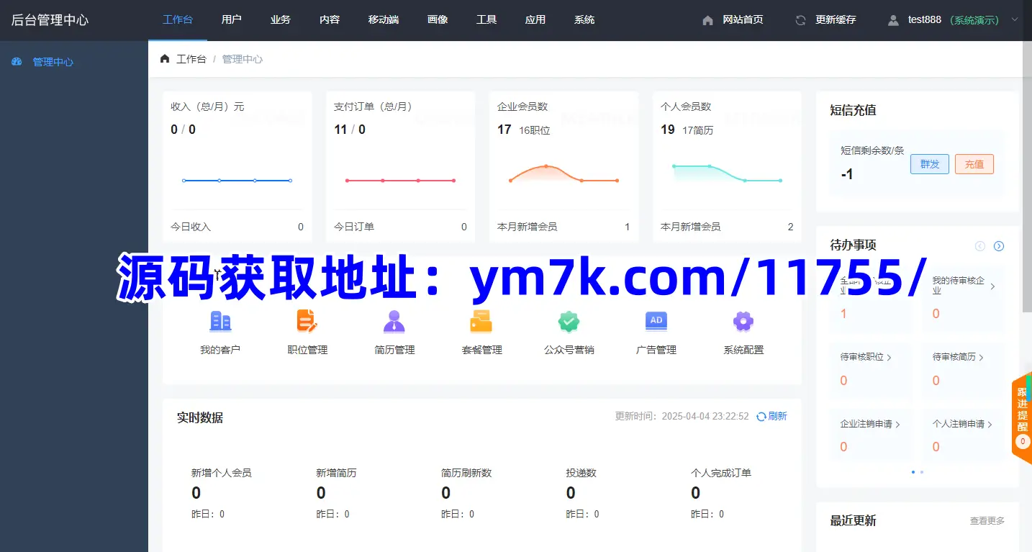The image size is (1032, 552).
Task: Select the 广告管理 AD icon
Action: 656,321
